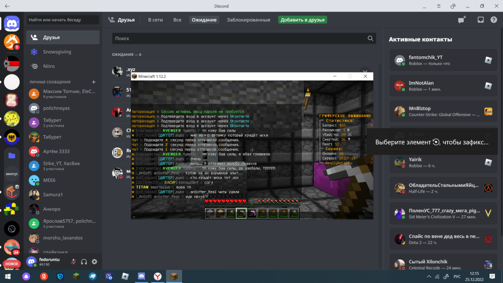Open MEE6 direct message
The height and width of the screenshot is (283, 503).
[x=63, y=180]
